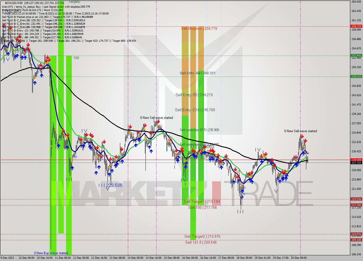The image size is (363, 261).
Task: Click the red 210.976 price tag on axis
Action: pyautogui.click(x=356, y=234)
